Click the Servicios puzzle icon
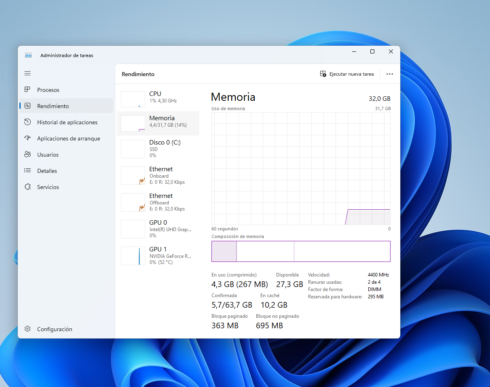The height and width of the screenshot is (387, 490). click(27, 187)
